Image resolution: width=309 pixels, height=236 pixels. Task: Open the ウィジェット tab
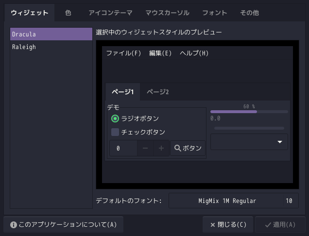coord(30,13)
